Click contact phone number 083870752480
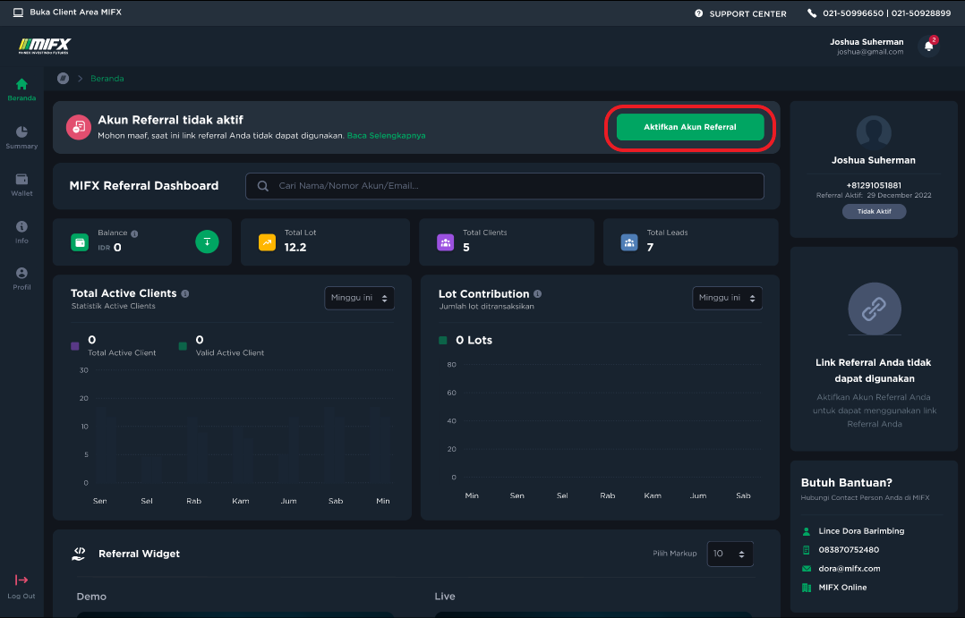This screenshot has height=618, width=965. [x=849, y=550]
